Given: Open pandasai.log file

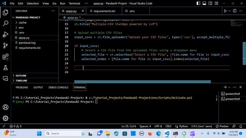Looking at the screenshot, I should click(35, 43).
